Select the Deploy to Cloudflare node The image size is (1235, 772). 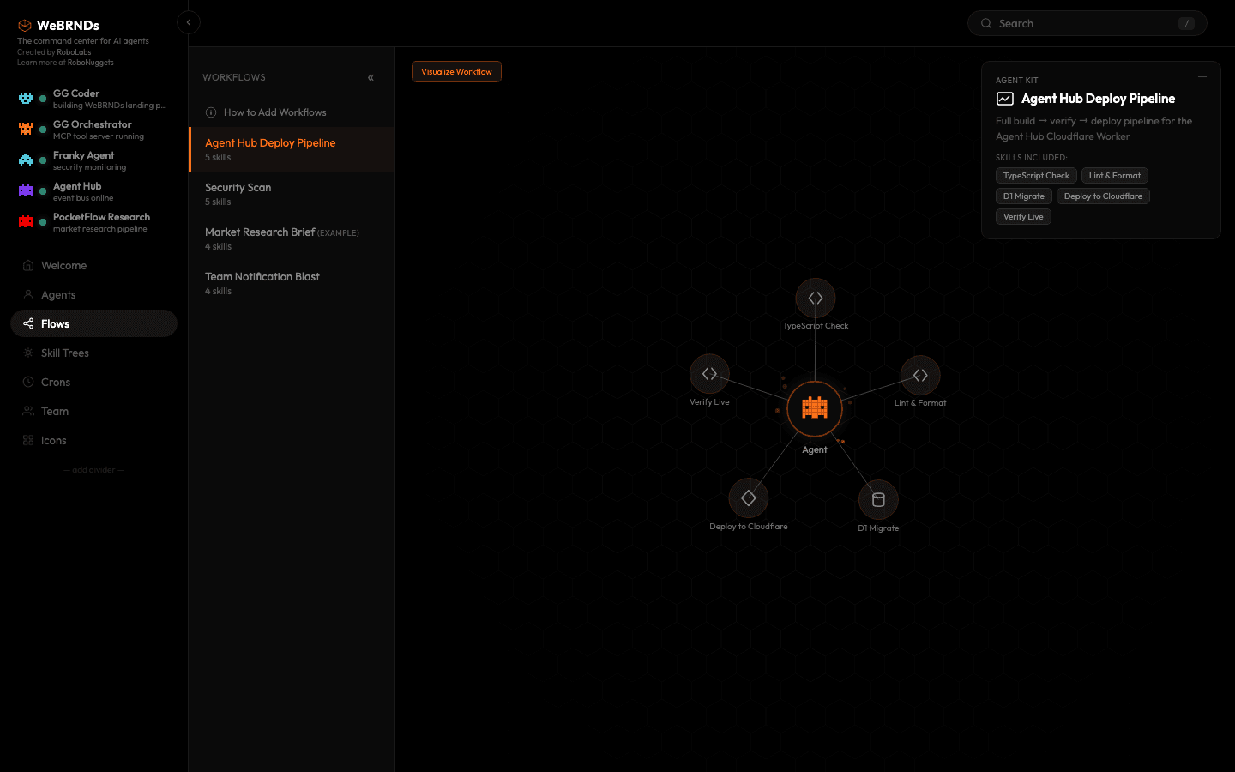[748, 498]
